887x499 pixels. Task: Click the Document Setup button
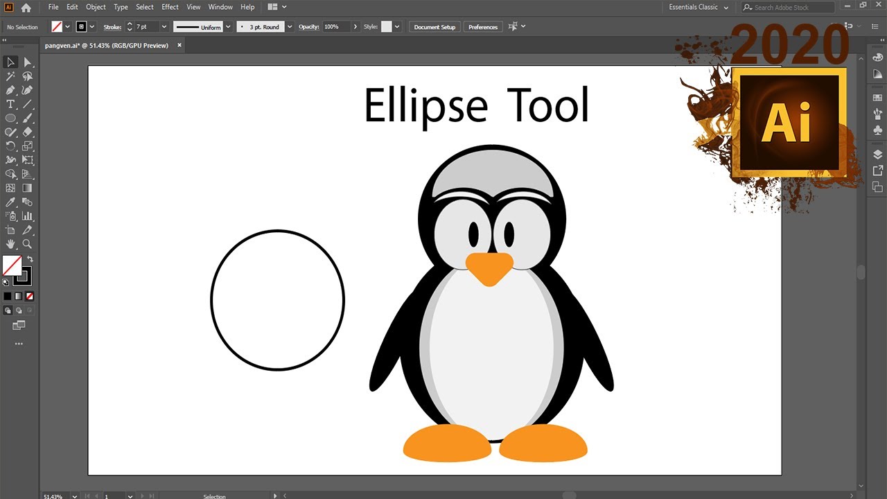434,27
